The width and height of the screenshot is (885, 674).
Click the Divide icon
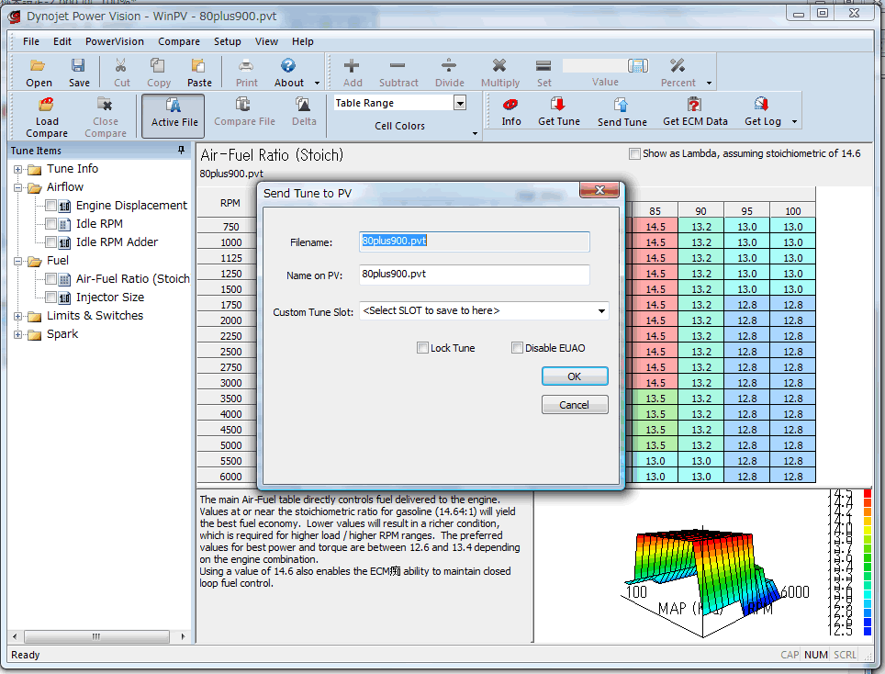coord(449,66)
